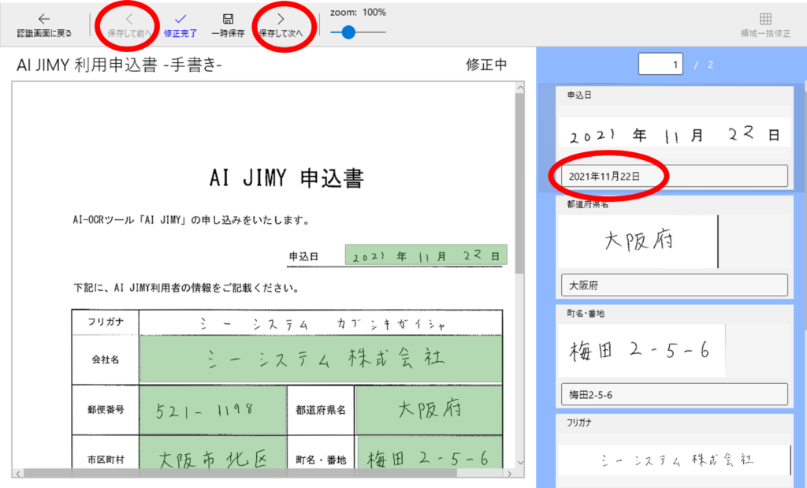The image size is (807, 488).
Task: Click the handwritten フリガナ row in the form table
Action: [x=322, y=324]
